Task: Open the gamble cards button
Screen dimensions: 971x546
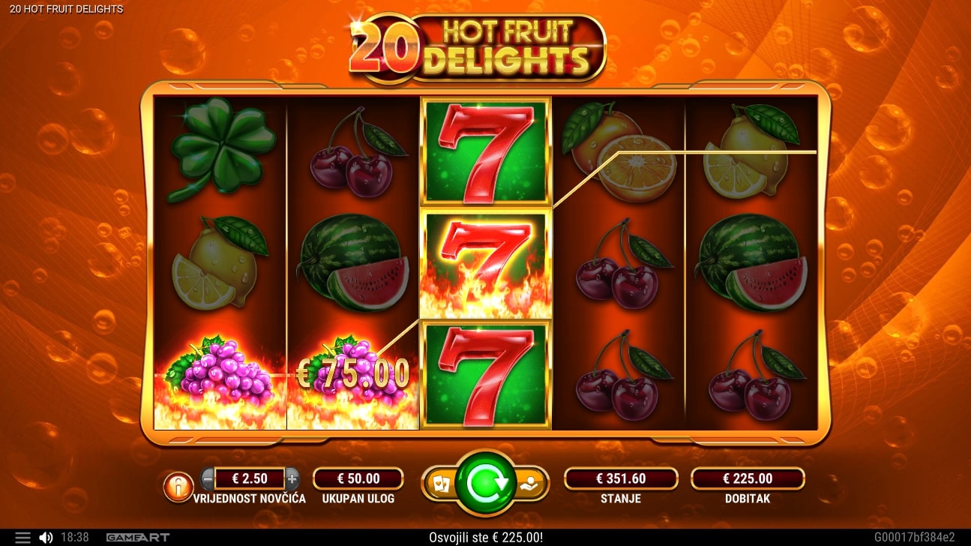Action: click(x=439, y=484)
